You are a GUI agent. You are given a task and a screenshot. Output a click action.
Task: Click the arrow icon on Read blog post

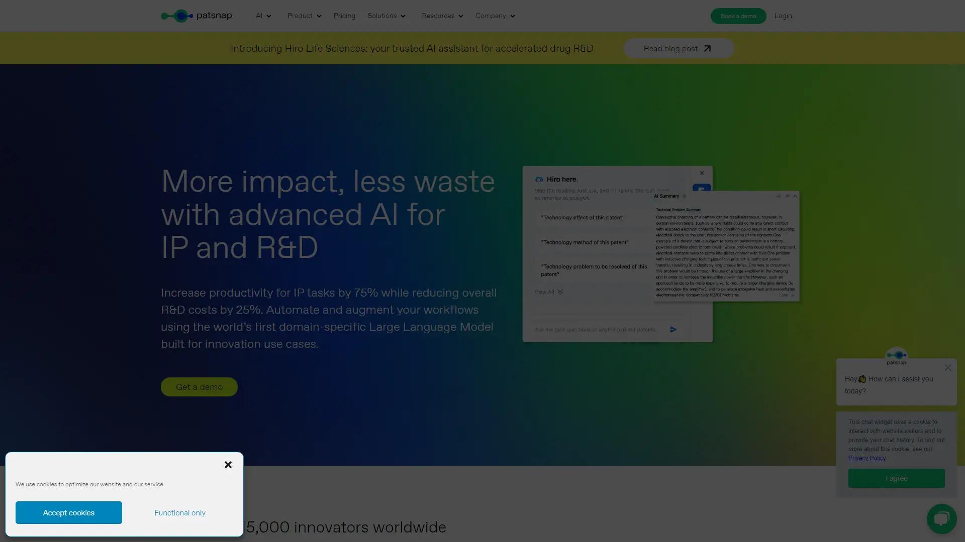pyautogui.click(x=708, y=49)
